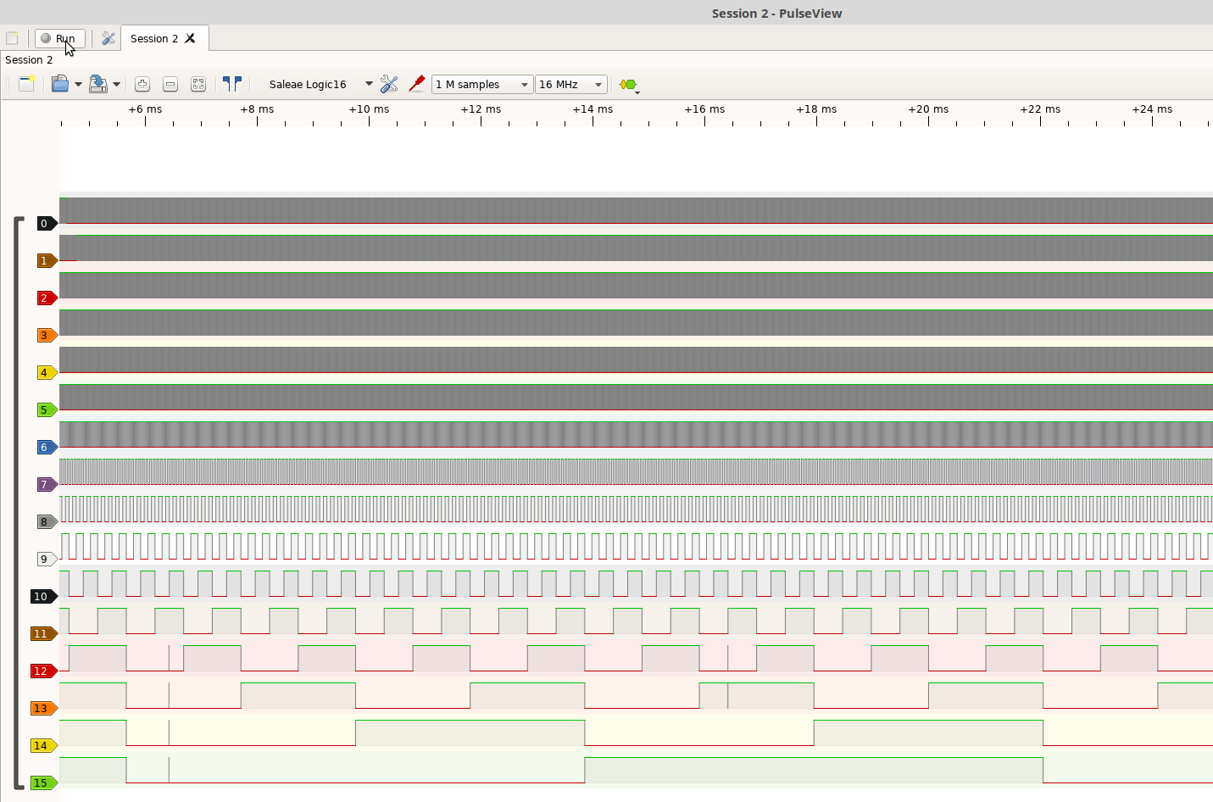Click the open file folder icon
This screenshot has height=802, width=1213.
[59, 84]
